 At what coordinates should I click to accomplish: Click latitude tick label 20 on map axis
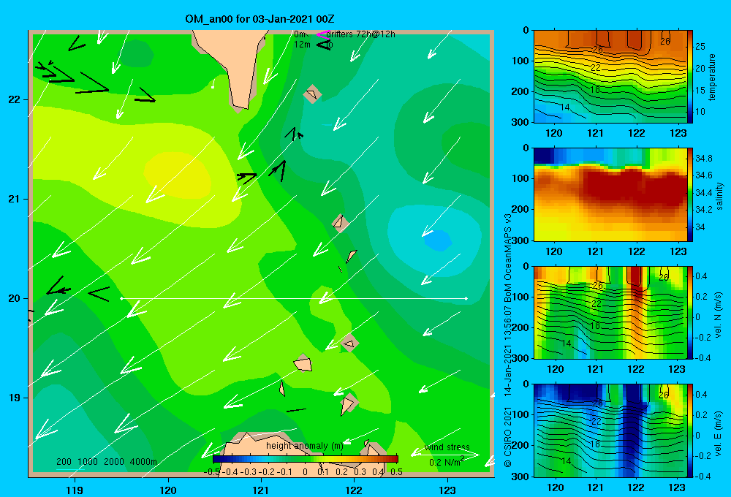(x=15, y=298)
